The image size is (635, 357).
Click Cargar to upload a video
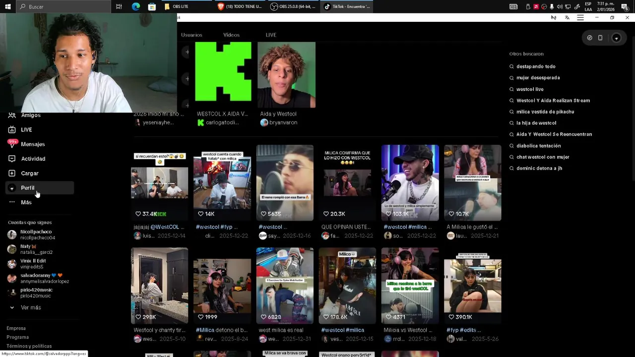(30, 174)
